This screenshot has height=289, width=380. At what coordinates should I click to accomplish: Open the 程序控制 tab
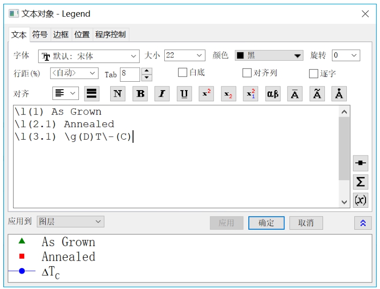110,35
